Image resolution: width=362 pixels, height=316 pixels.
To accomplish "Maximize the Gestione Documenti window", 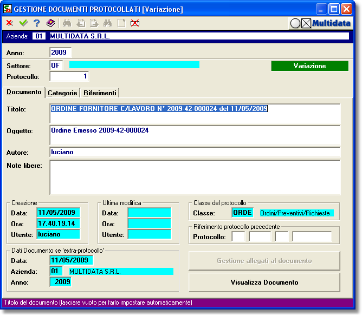I will tap(334, 9).
